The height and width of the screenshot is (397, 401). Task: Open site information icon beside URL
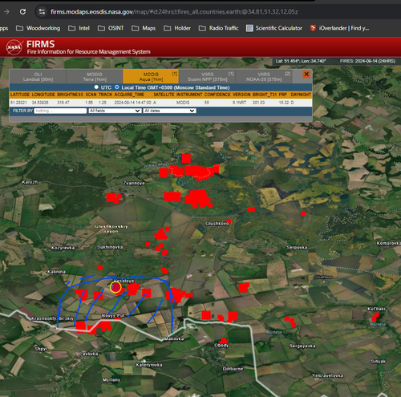[x=42, y=11]
